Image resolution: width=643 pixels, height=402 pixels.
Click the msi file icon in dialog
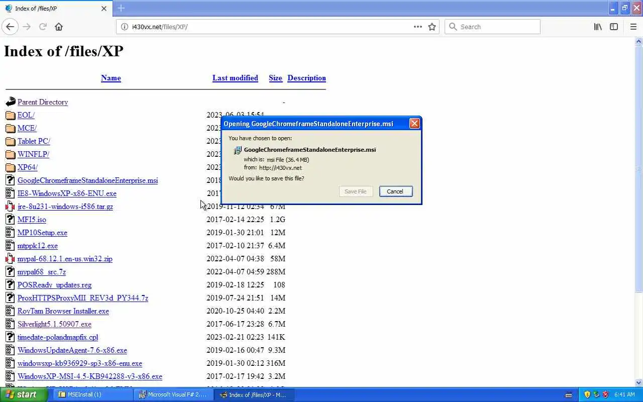point(238,150)
